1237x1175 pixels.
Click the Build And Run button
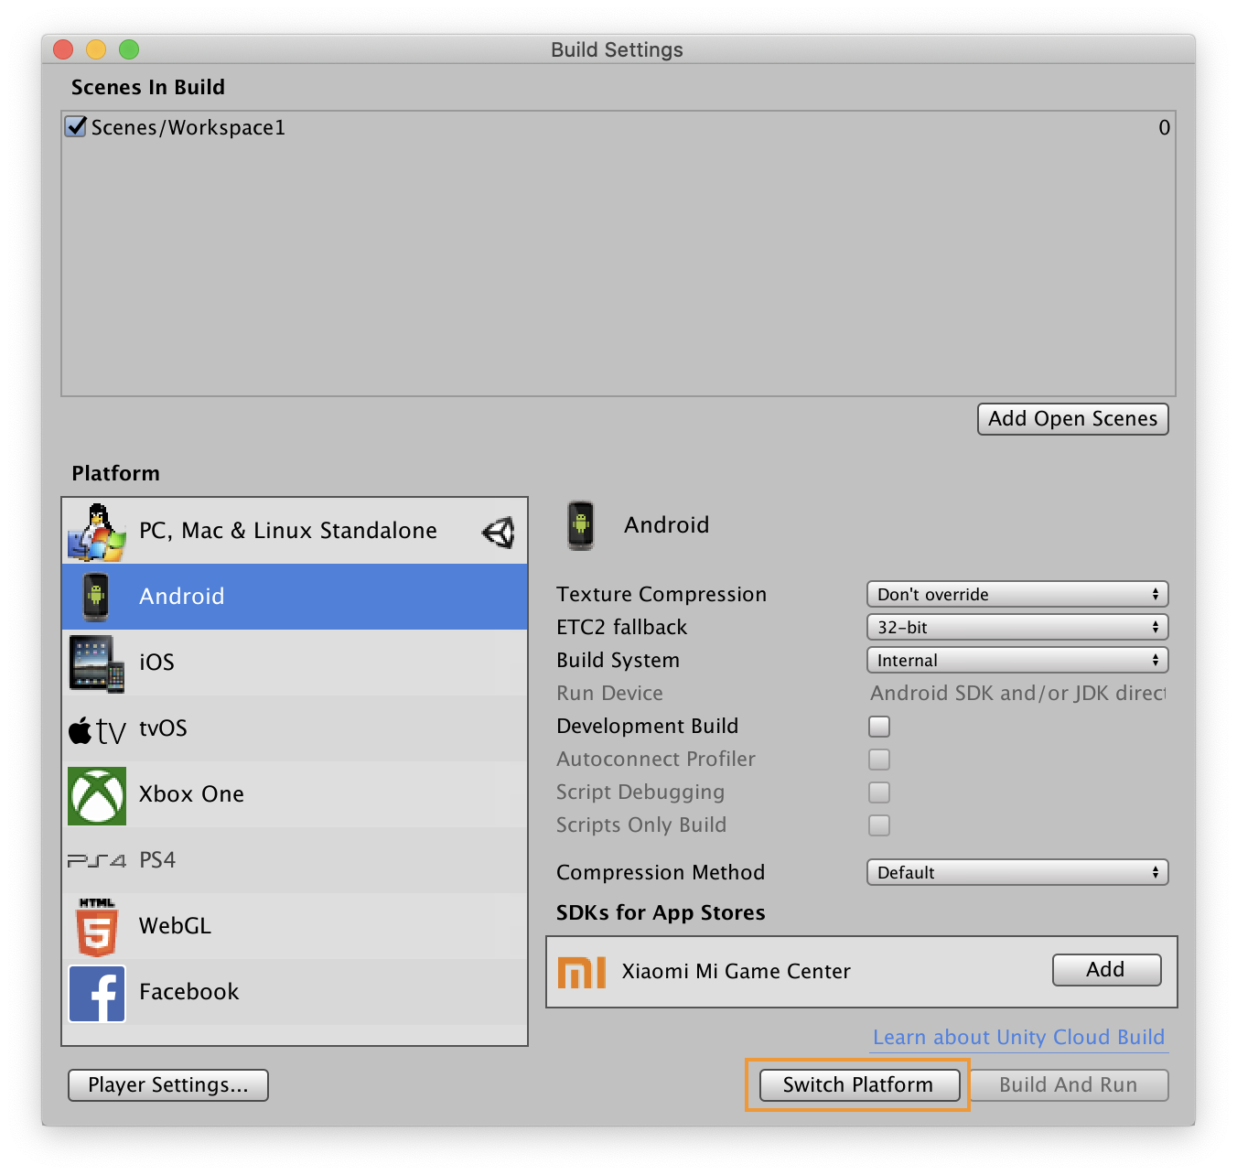click(x=1069, y=1085)
